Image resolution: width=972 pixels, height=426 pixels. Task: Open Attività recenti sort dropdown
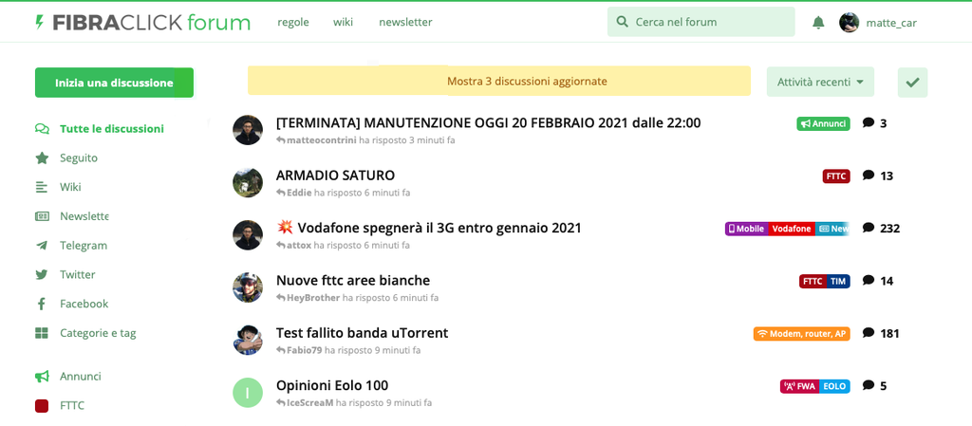point(820,82)
